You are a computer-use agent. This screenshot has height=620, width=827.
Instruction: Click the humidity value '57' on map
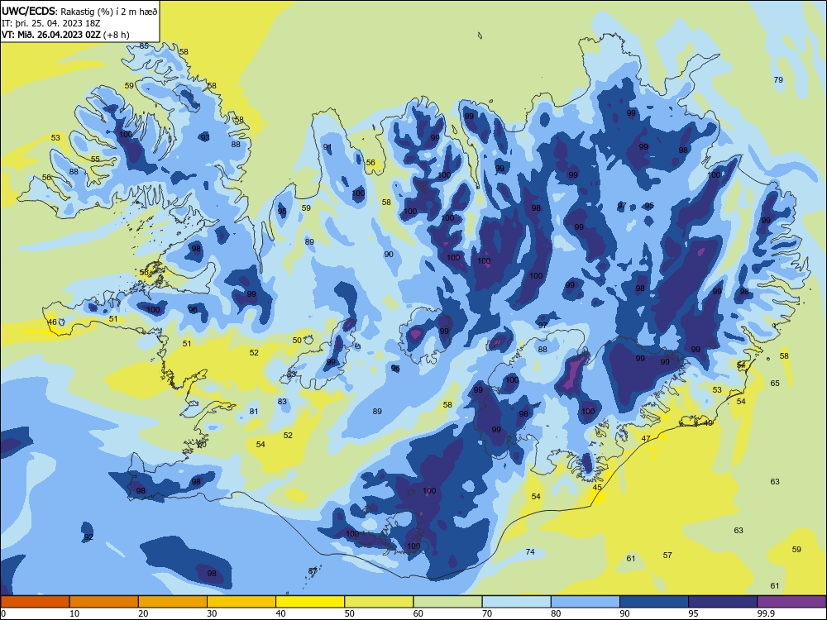coord(667,555)
